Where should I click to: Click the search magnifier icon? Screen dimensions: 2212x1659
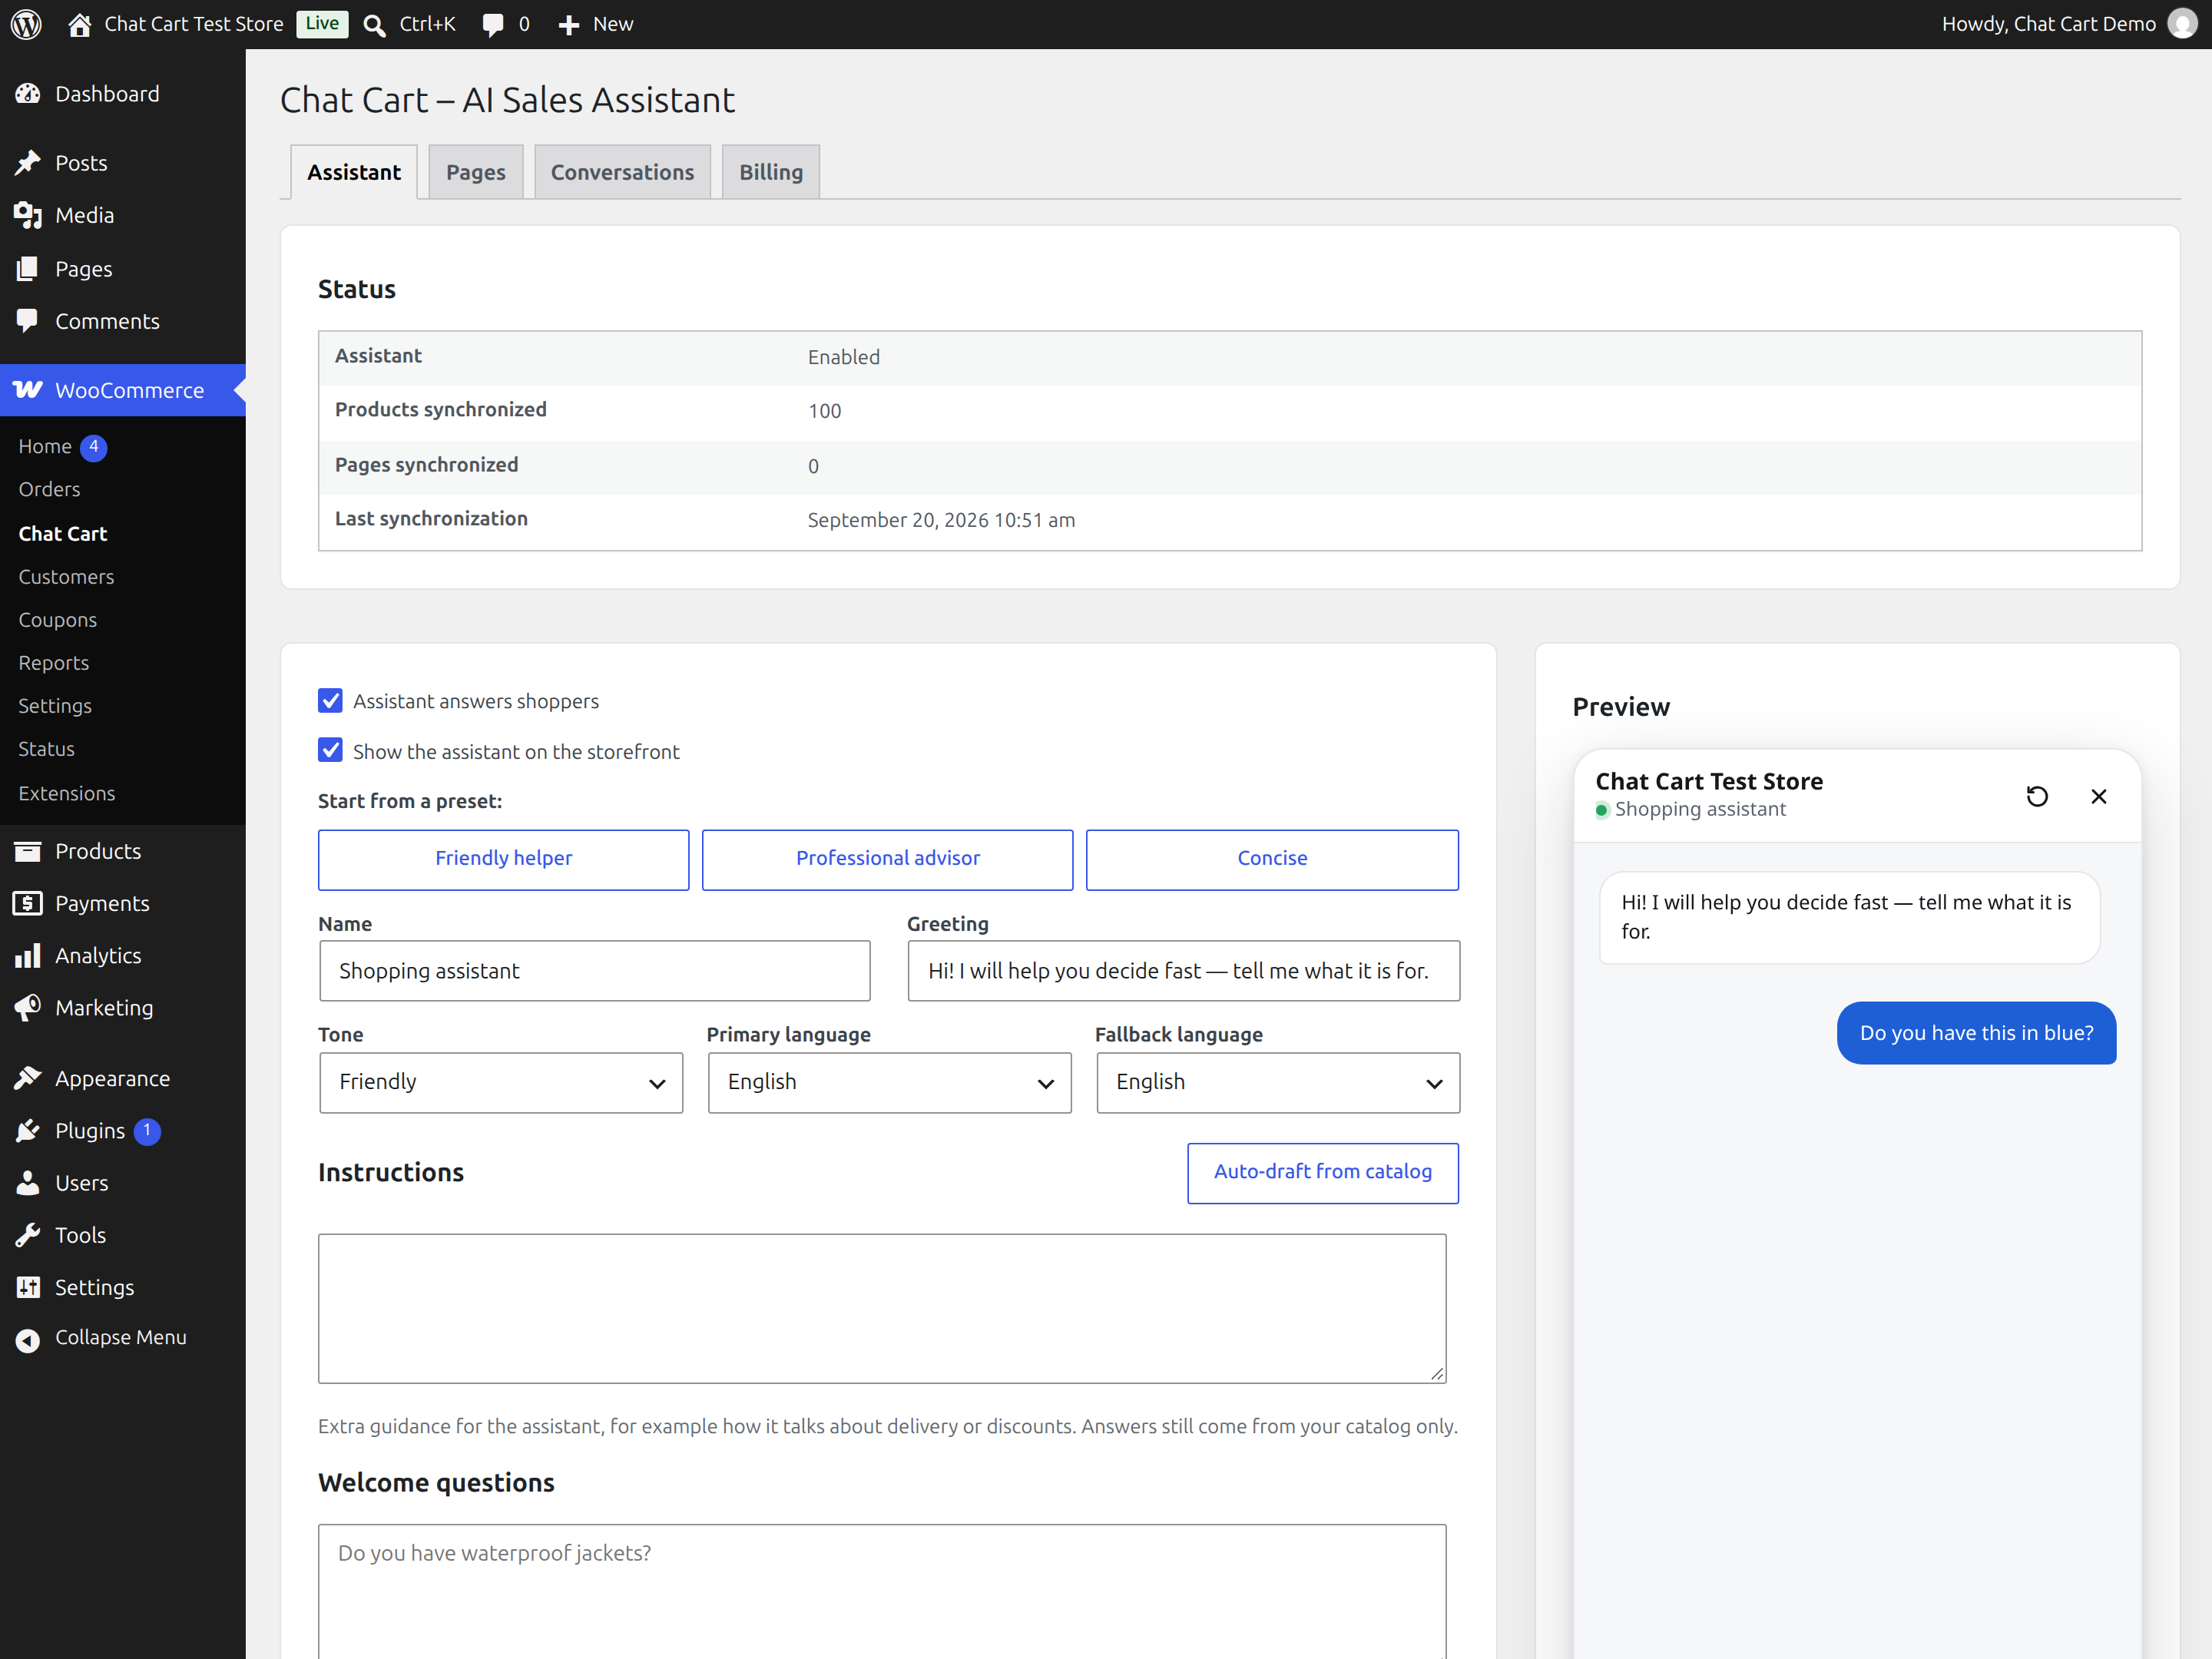(375, 25)
